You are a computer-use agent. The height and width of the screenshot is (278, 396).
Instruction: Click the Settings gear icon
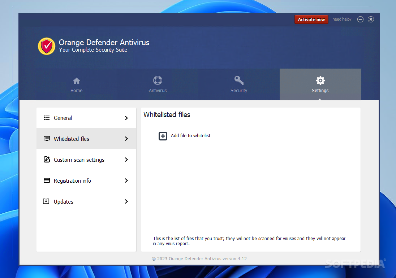[x=320, y=81]
